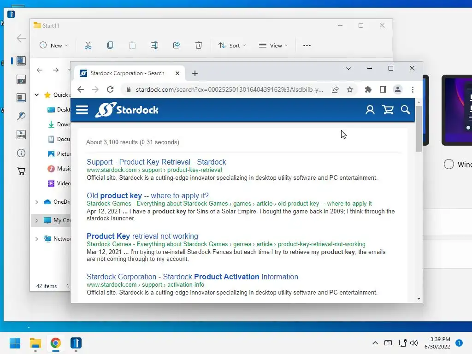The width and height of the screenshot is (472, 354).
Task: Open Stardock Product Activation Information link
Action: coord(192,277)
